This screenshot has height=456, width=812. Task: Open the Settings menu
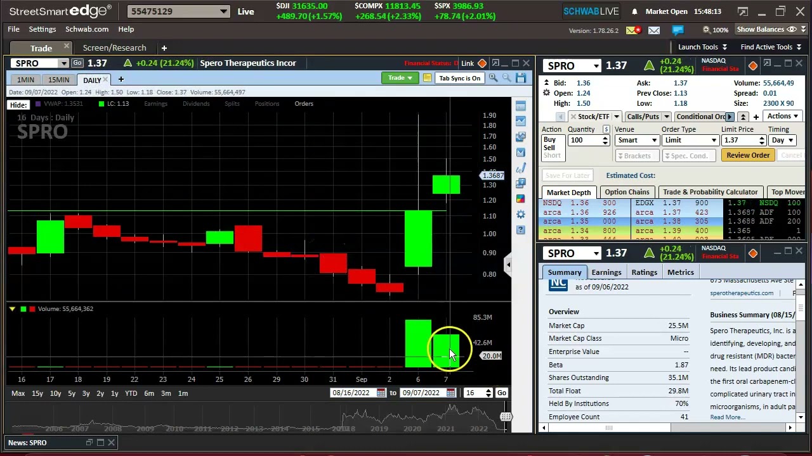click(x=43, y=29)
